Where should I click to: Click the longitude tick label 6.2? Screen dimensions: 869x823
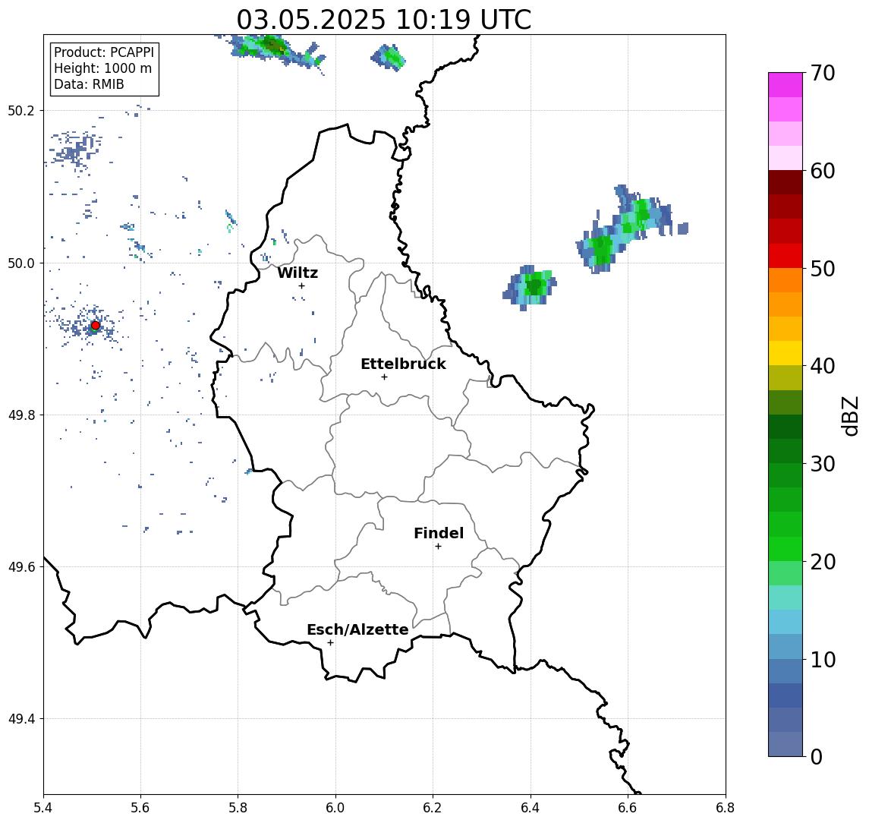(x=433, y=808)
